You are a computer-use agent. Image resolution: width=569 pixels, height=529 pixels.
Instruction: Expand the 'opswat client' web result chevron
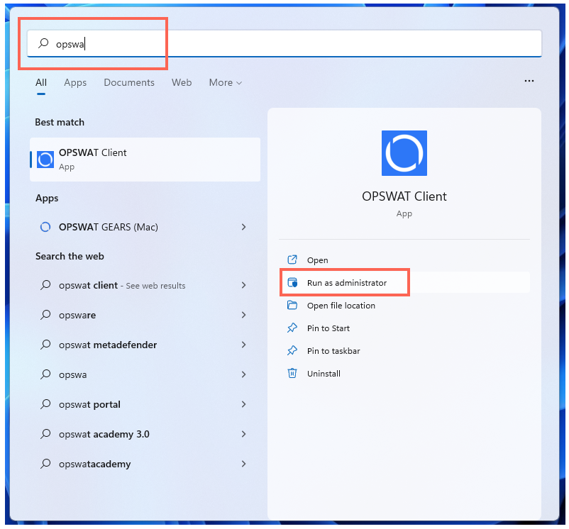pos(243,285)
